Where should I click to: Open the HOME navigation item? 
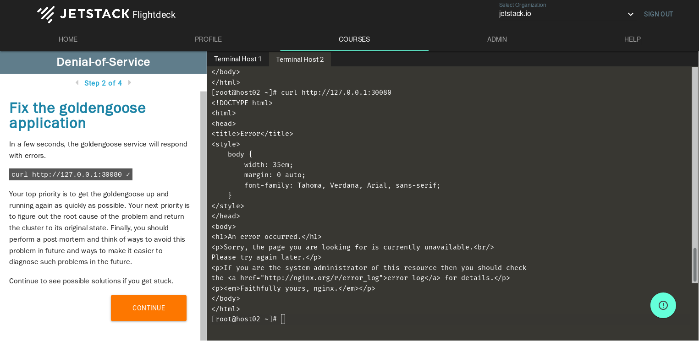pyautogui.click(x=68, y=39)
